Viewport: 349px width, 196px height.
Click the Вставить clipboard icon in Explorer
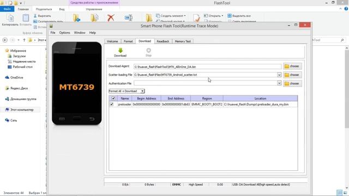point(26,20)
